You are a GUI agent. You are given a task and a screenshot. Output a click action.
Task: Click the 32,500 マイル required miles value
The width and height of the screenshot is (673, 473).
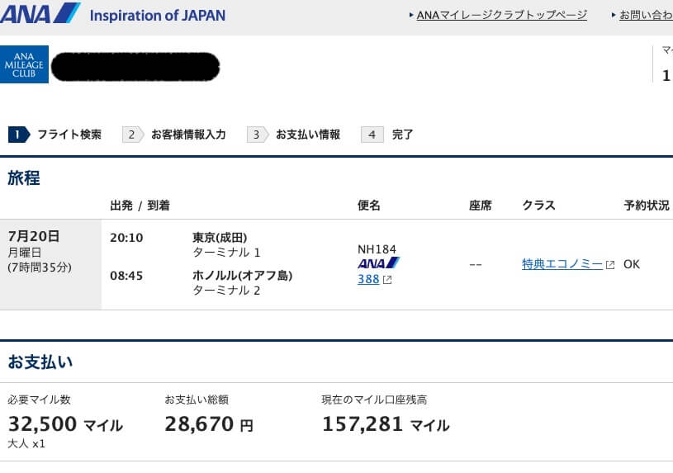[x=65, y=425]
